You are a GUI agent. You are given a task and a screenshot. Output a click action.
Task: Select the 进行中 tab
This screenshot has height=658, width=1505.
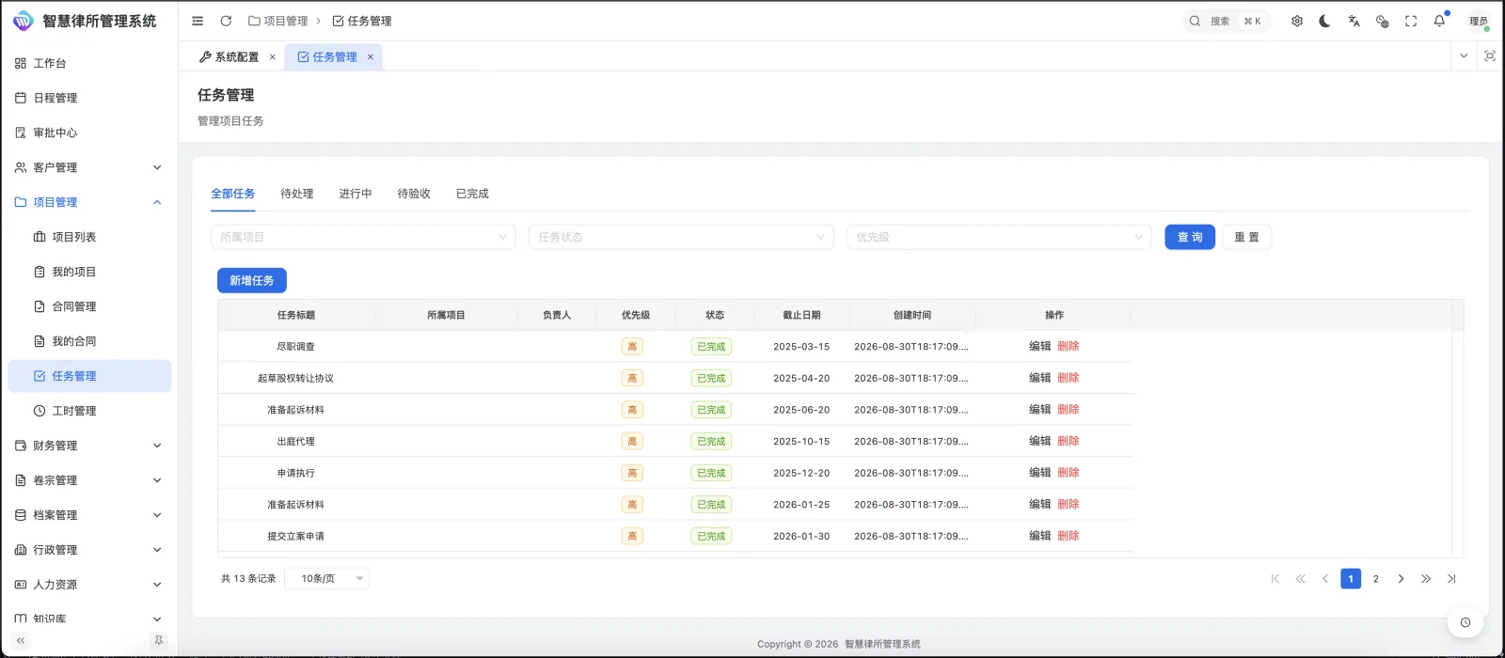[356, 194]
